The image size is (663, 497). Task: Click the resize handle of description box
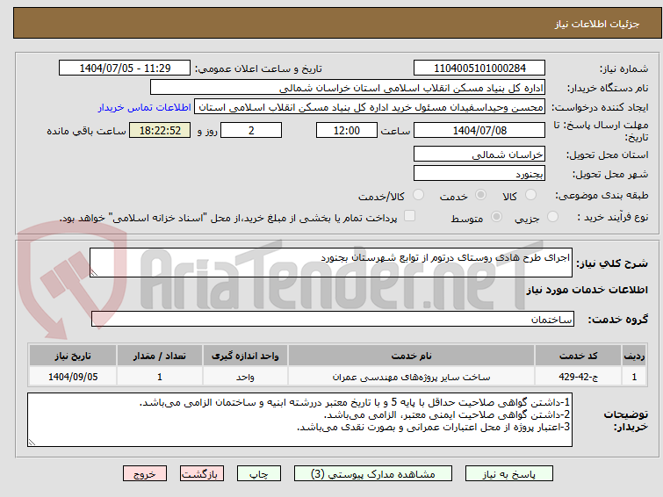pyautogui.click(x=94, y=273)
